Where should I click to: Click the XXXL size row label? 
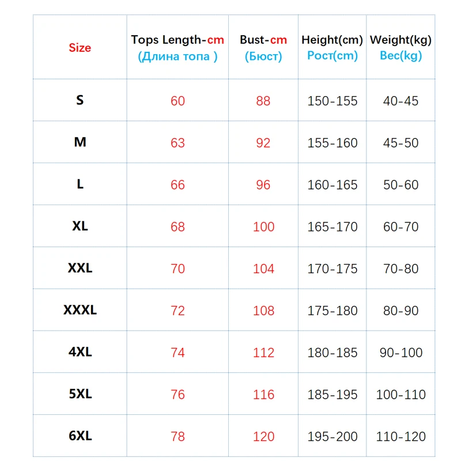point(80,310)
